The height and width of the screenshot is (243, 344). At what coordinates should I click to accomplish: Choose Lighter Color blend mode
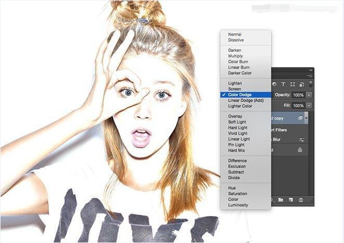246,106
